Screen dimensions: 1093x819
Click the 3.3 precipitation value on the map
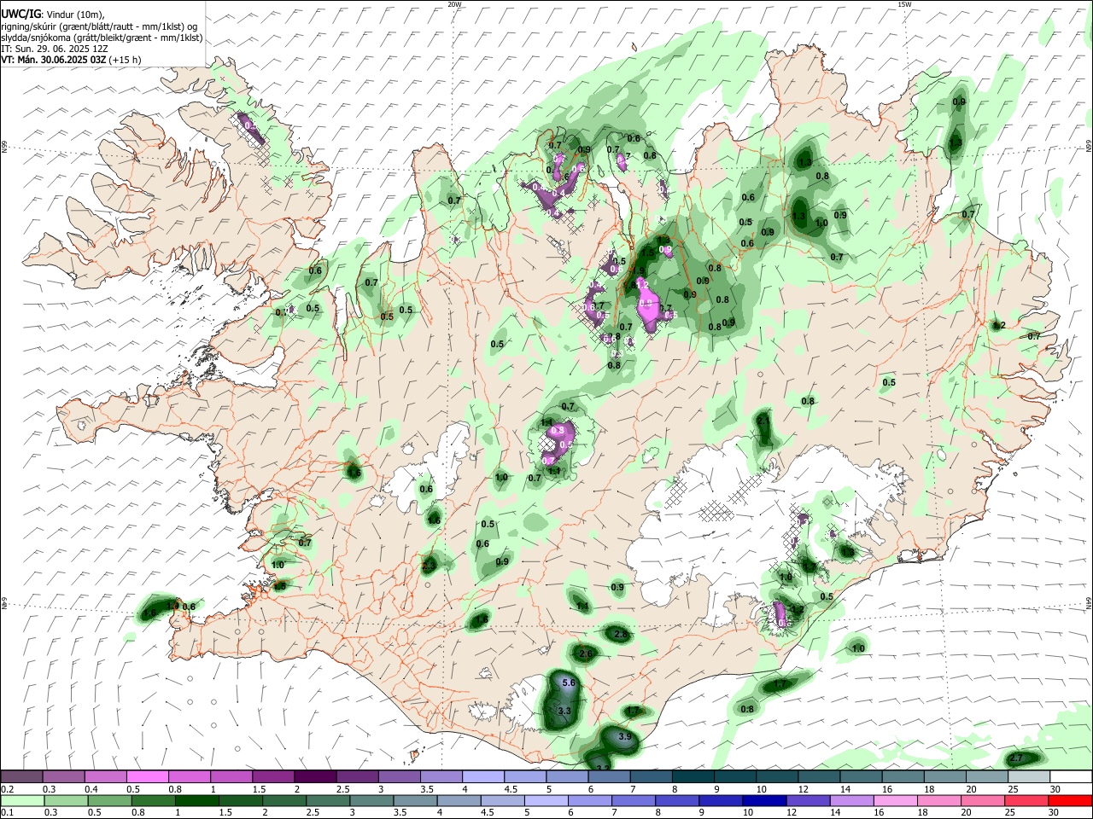(x=564, y=711)
